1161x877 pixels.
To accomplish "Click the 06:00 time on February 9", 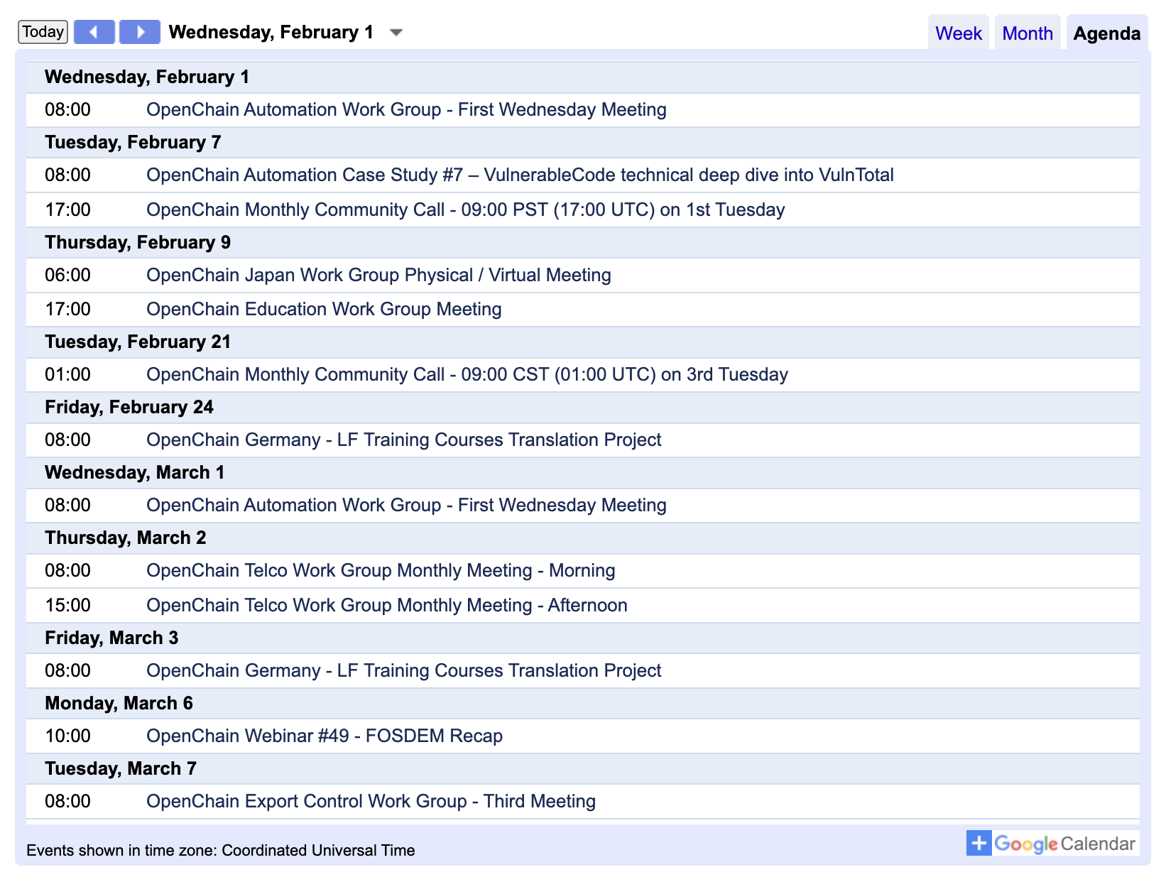I will tap(67, 276).
